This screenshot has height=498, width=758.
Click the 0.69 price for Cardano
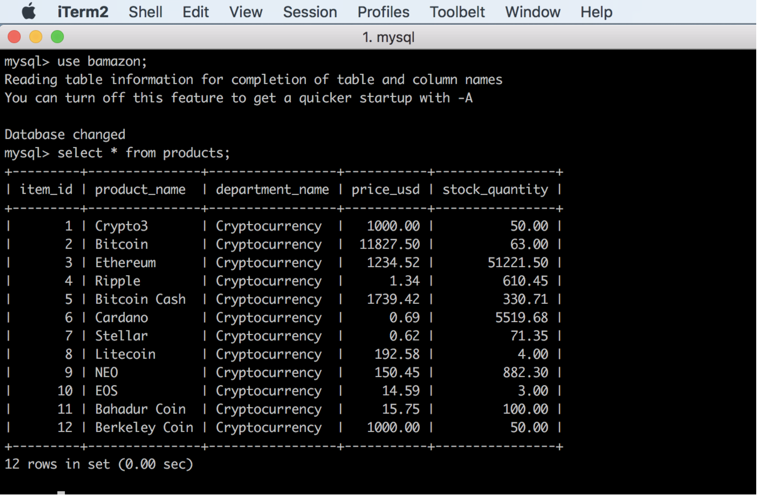tap(405, 318)
